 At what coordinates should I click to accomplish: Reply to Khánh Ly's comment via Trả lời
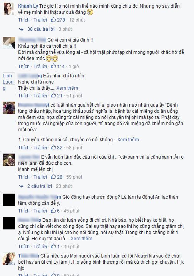coord(40,20)
